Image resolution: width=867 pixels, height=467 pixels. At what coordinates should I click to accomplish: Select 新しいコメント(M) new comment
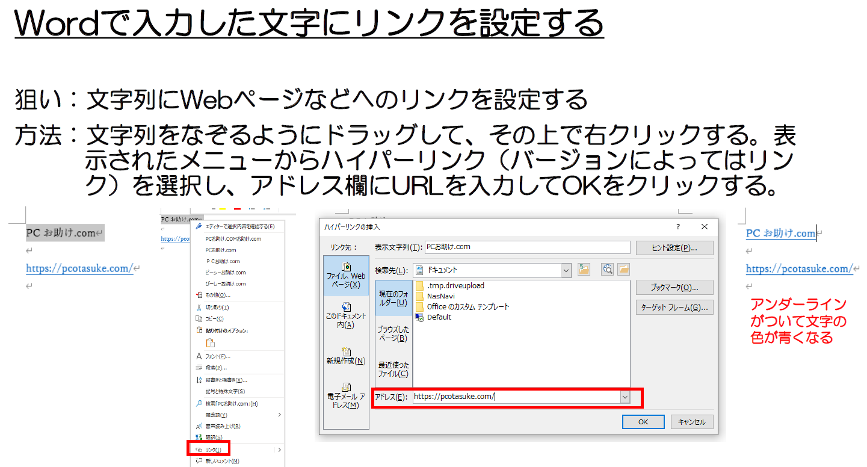222,461
